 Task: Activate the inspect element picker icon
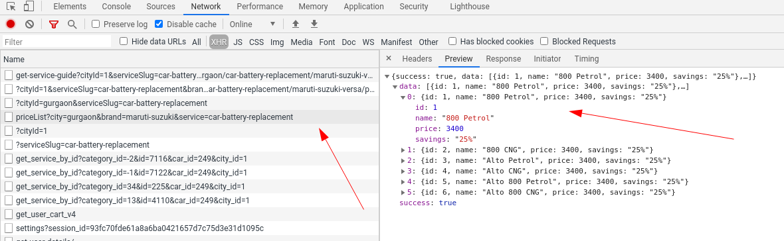coord(11,7)
